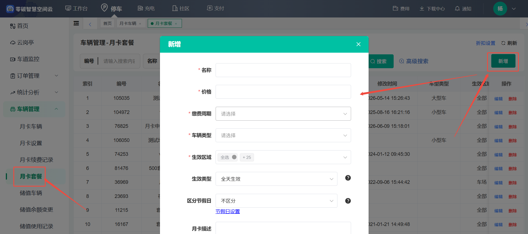Open the 通知 bell
The height and width of the screenshot is (234, 528).
(463, 9)
